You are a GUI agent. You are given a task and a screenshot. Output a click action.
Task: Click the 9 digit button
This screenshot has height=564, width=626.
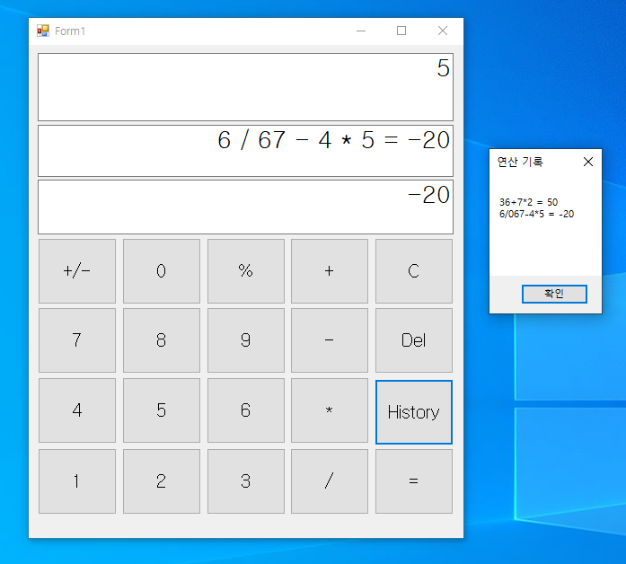tap(246, 340)
